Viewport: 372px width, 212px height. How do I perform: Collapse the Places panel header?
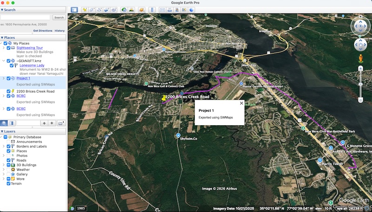[33, 38]
